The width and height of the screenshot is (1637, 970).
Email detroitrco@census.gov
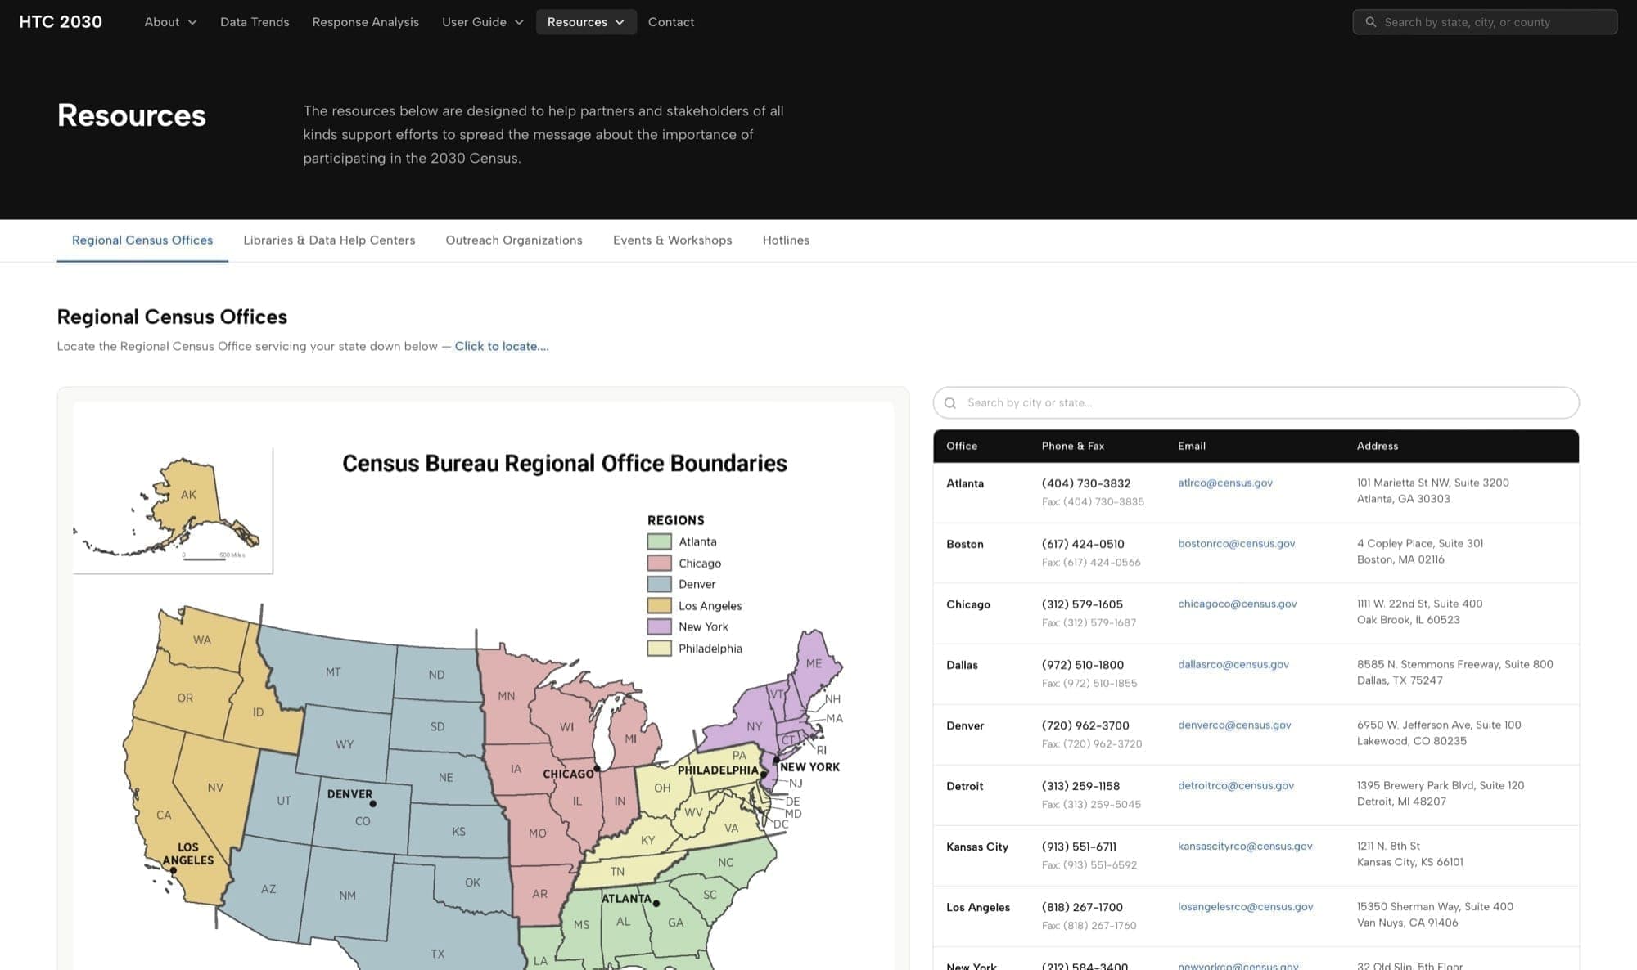[x=1236, y=785]
